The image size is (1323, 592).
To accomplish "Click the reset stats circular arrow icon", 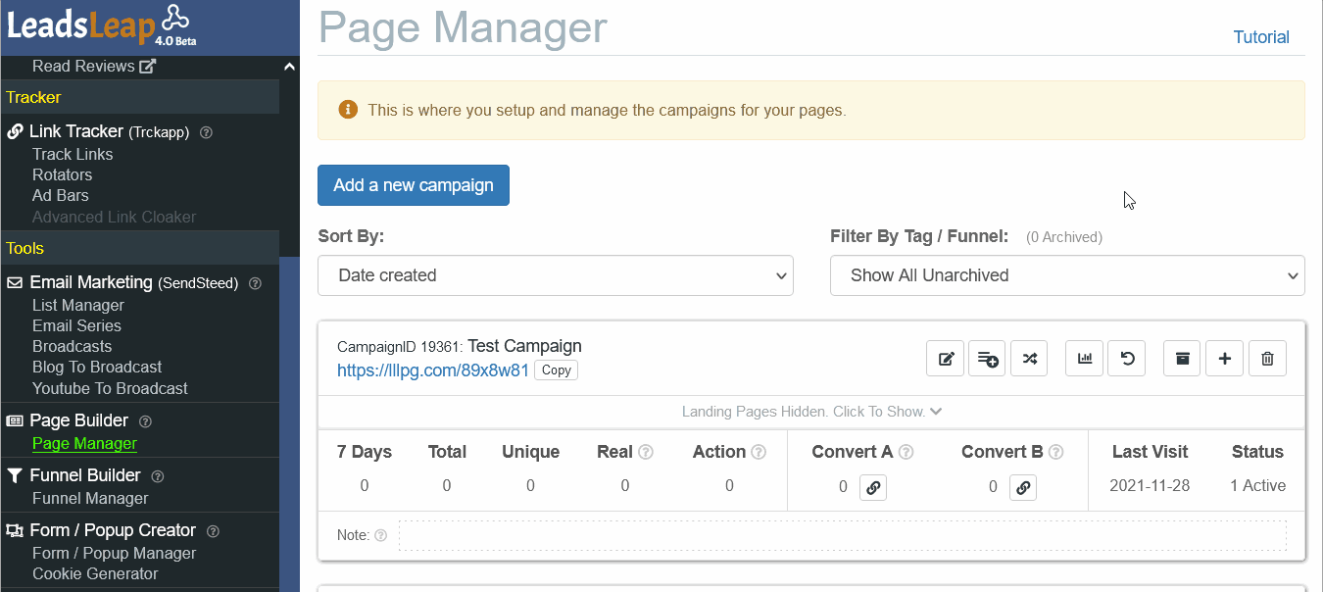I will pyautogui.click(x=1127, y=359).
